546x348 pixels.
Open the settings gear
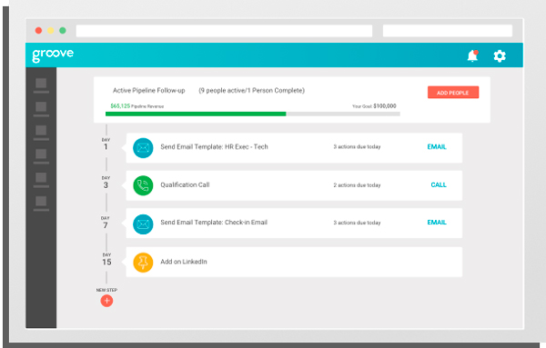(x=500, y=56)
